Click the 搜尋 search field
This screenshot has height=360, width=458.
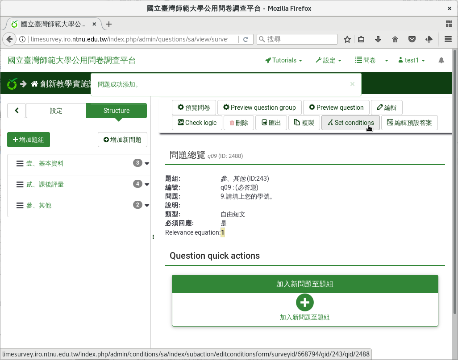click(x=297, y=39)
